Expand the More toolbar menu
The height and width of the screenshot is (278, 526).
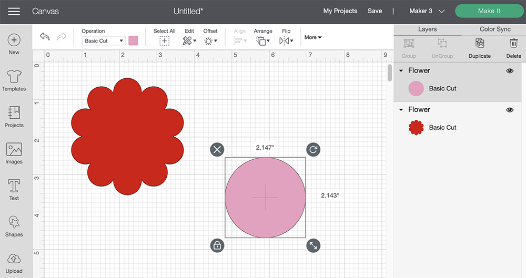pyautogui.click(x=313, y=37)
